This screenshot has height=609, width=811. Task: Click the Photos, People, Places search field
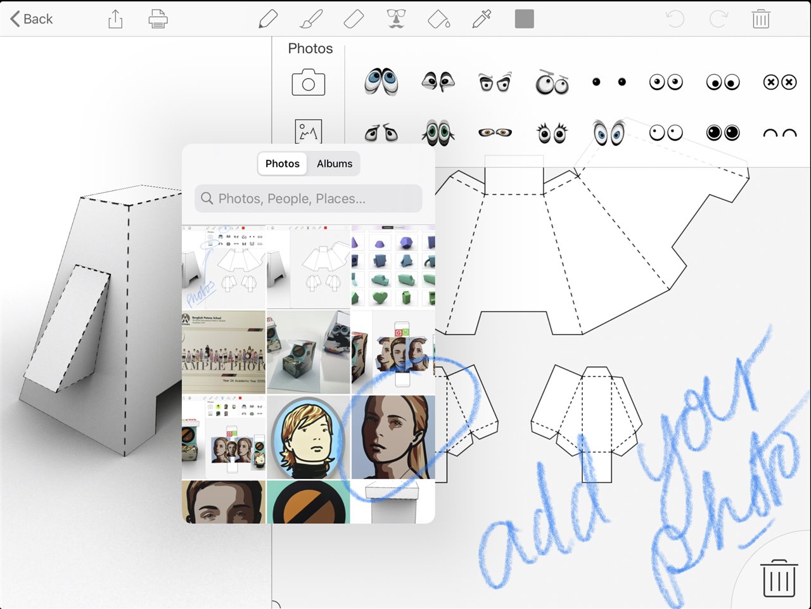click(309, 198)
